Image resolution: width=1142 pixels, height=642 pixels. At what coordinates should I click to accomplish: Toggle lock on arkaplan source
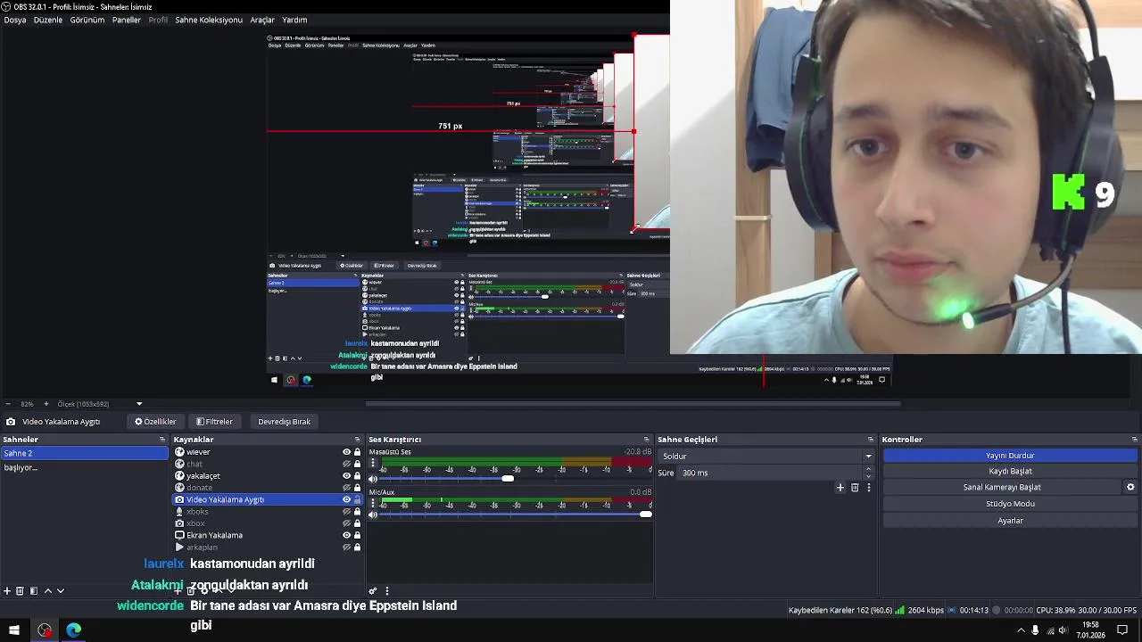pos(357,547)
